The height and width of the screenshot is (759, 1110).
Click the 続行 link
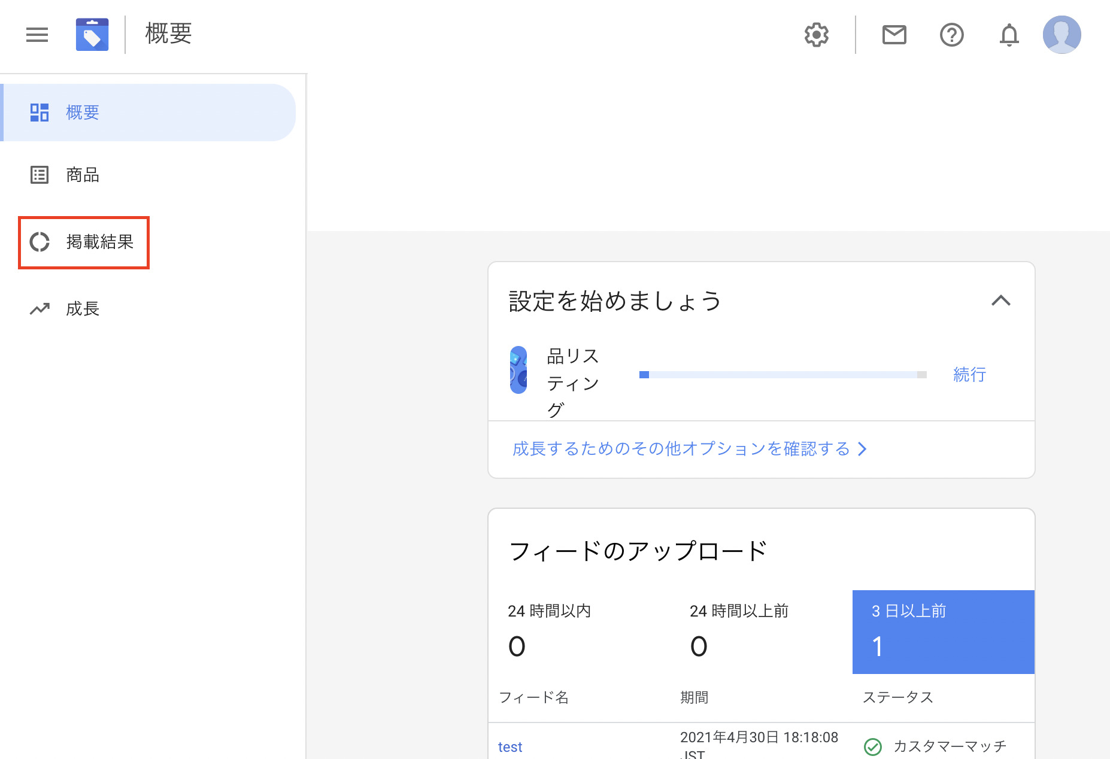coord(969,375)
